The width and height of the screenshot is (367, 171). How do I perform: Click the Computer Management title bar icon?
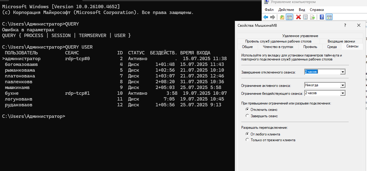click(266, 2)
